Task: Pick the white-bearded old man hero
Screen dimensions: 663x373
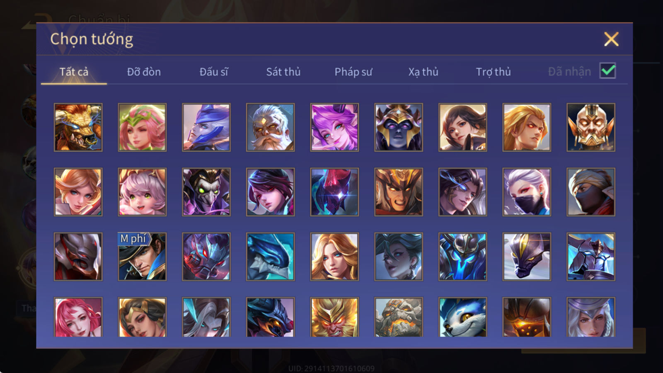Action: tap(270, 127)
